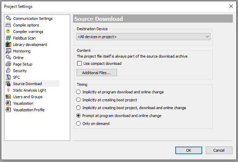Open Page Setup settings
This screenshot has width=238, height=162.
[x=23, y=64]
